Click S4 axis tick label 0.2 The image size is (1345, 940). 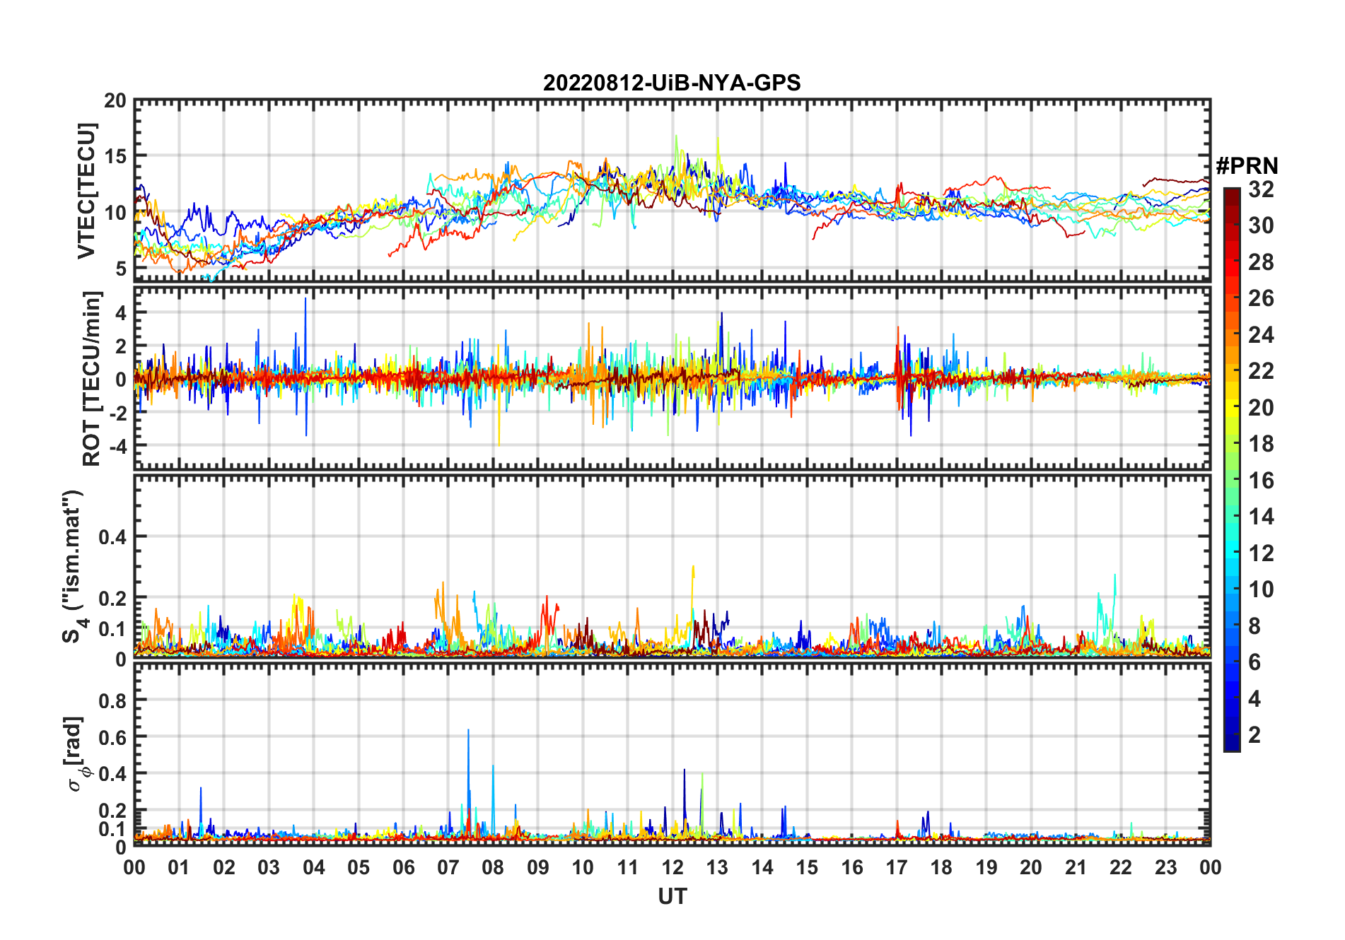click(x=112, y=598)
